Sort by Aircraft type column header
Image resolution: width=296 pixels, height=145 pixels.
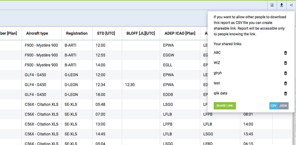click(x=37, y=33)
